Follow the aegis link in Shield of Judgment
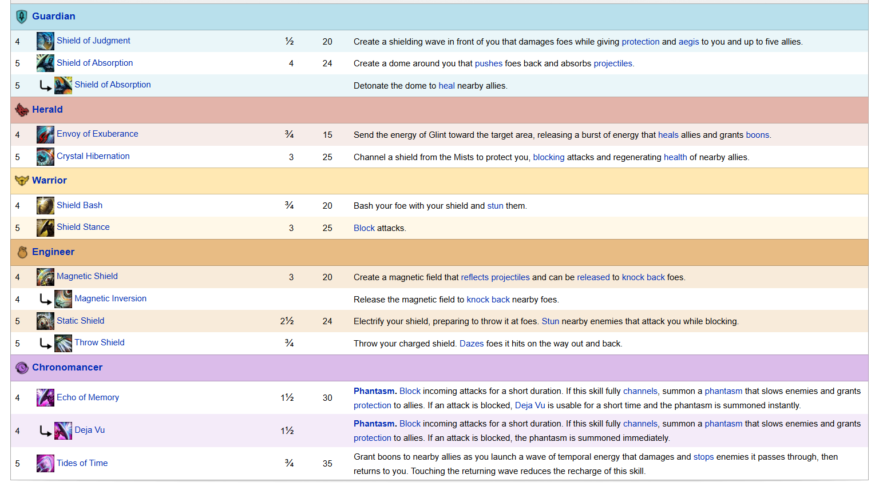The image size is (879, 494). coord(689,42)
